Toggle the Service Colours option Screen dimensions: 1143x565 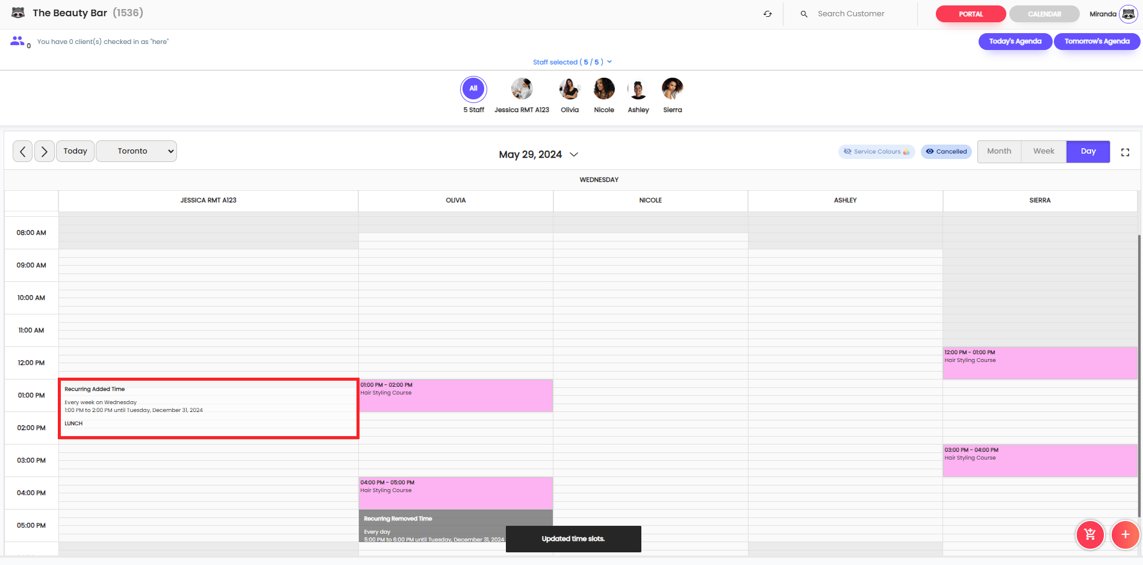pyautogui.click(x=876, y=152)
